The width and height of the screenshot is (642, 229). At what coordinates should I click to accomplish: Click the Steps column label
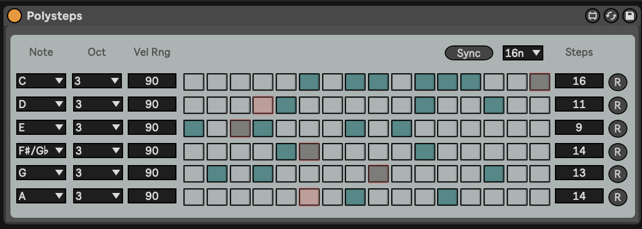579,52
